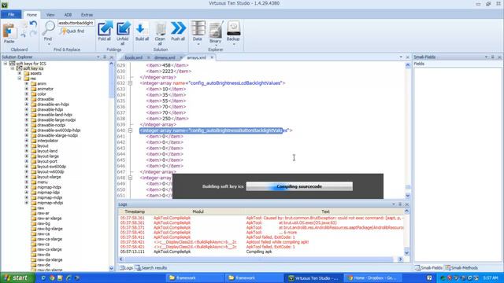Click the Logs horizontal scrollbar
Screen dimensions: 504x283
[x=261, y=259]
